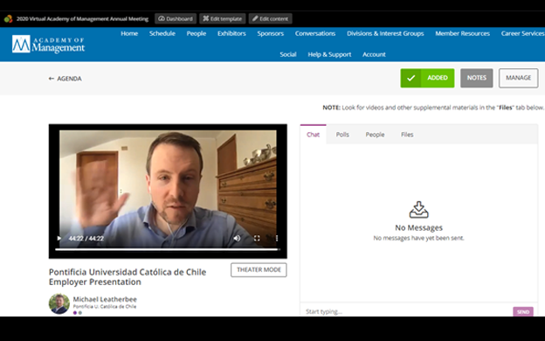545x341 pixels.
Task: Open the Schedule menu item
Action: [162, 33]
